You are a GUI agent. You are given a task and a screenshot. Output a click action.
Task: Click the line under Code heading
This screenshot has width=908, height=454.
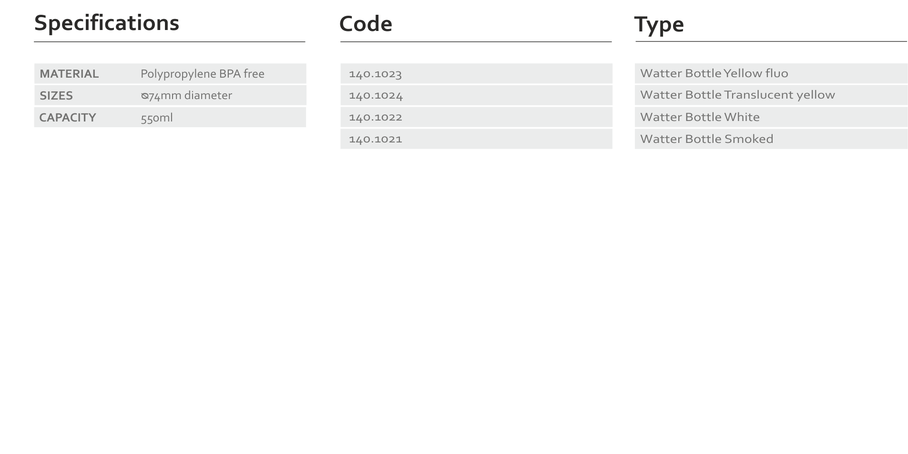pyautogui.click(x=476, y=42)
